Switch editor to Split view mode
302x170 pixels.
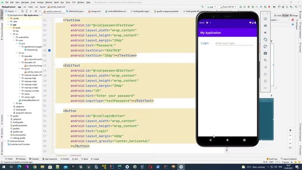(285, 16)
